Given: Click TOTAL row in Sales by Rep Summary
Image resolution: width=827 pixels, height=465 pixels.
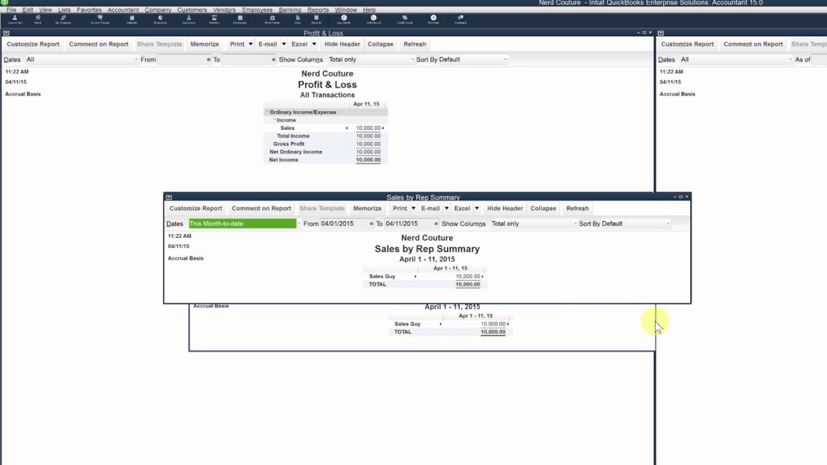Looking at the screenshot, I should click(x=426, y=284).
